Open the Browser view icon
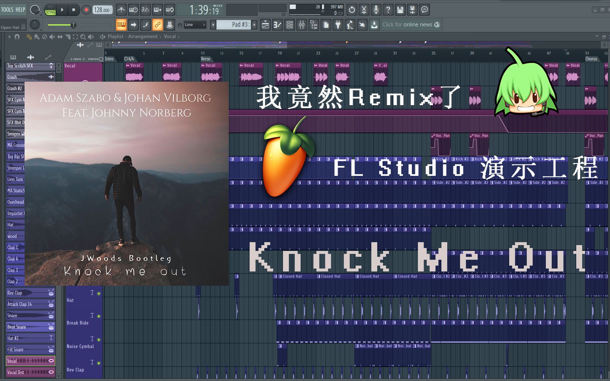610x381 pixels. pyautogui.click(x=314, y=25)
